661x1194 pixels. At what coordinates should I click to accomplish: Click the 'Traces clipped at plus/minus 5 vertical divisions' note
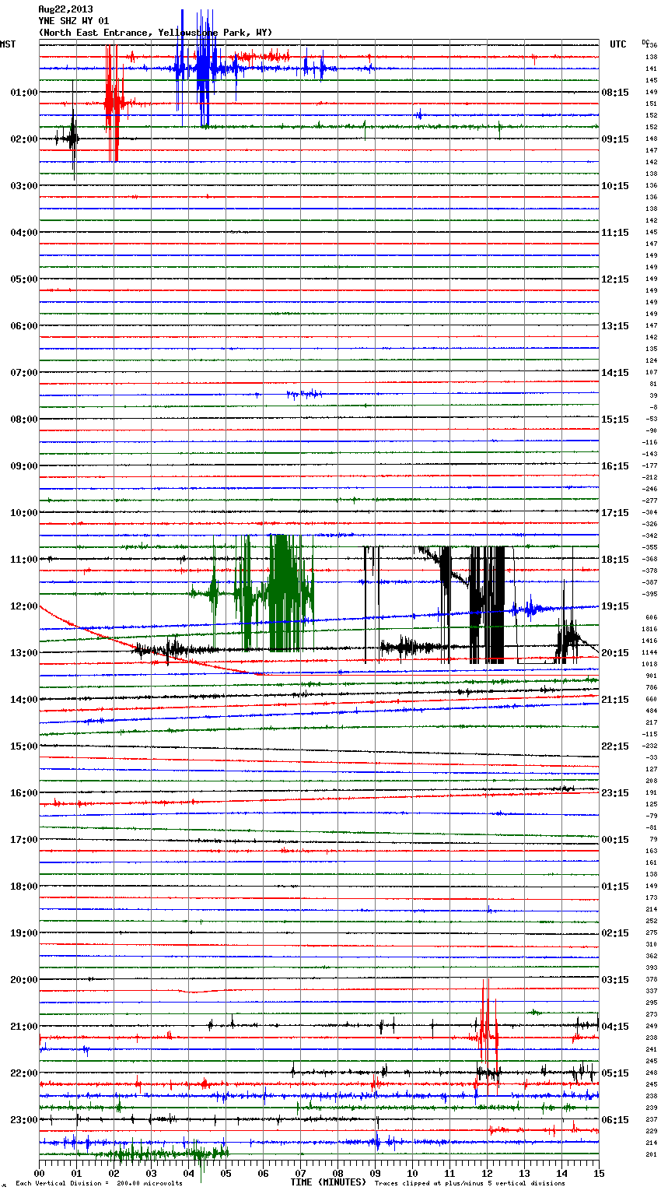click(470, 1184)
